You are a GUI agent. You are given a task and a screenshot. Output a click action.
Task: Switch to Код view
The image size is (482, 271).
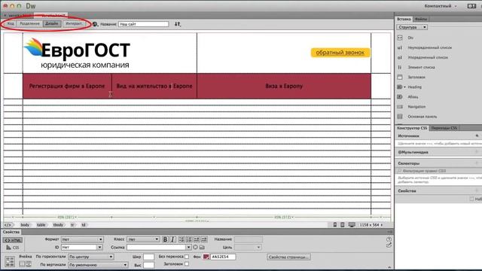[11, 23]
